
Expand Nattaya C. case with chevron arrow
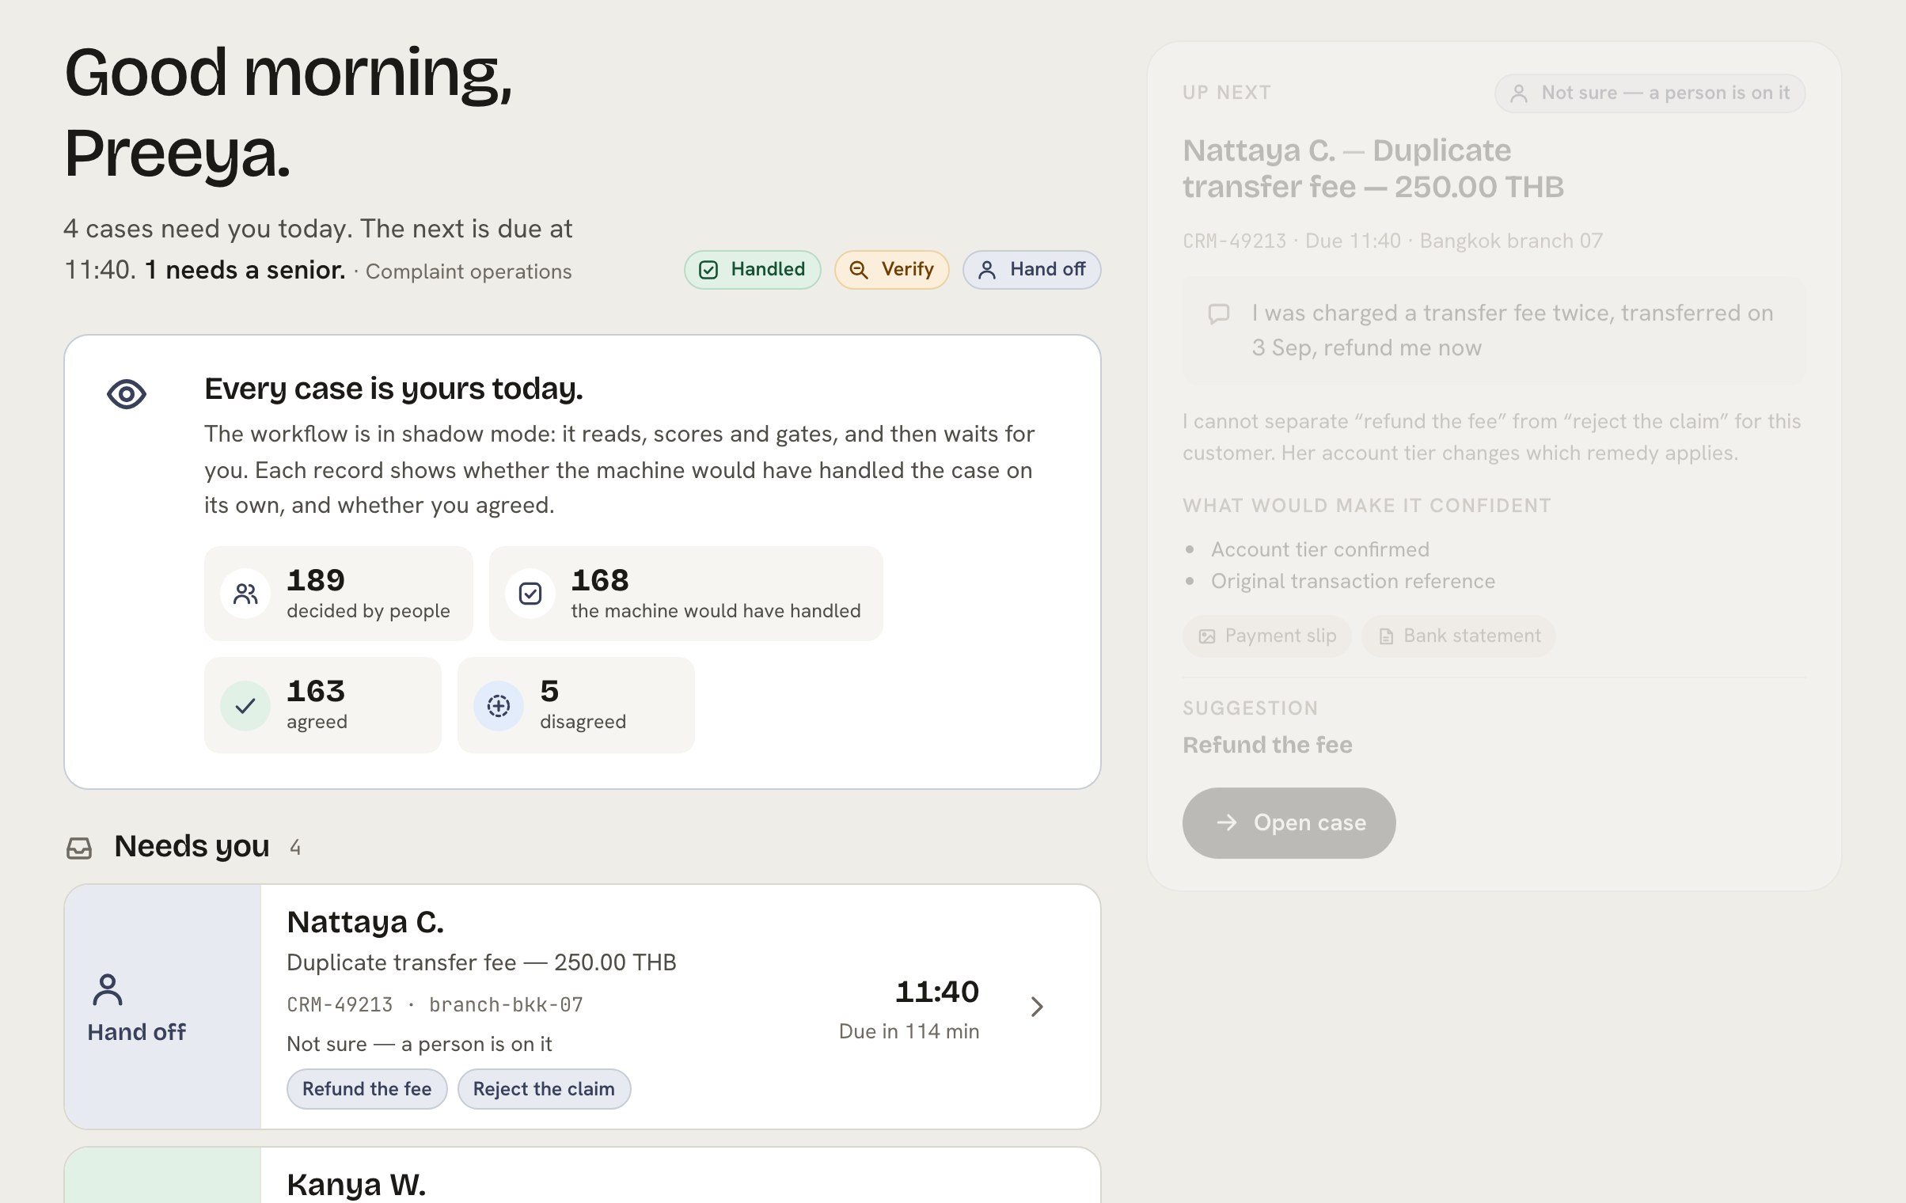point(1037,1007)
